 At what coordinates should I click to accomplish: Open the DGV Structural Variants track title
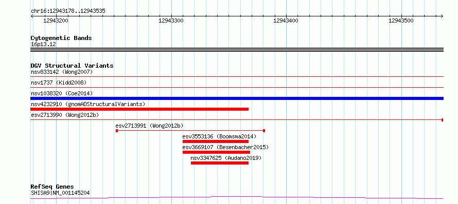pos(72,66)
